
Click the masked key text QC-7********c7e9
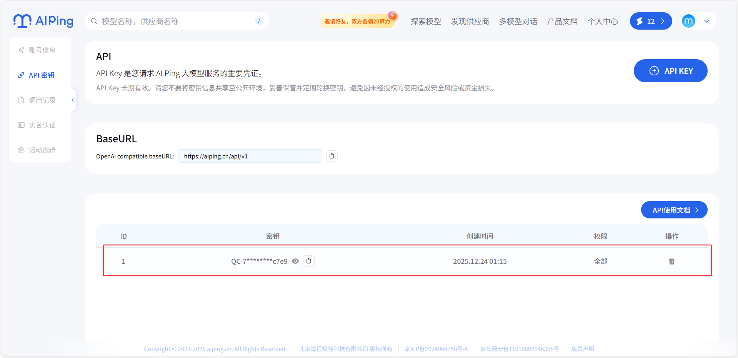pos(259,261)
